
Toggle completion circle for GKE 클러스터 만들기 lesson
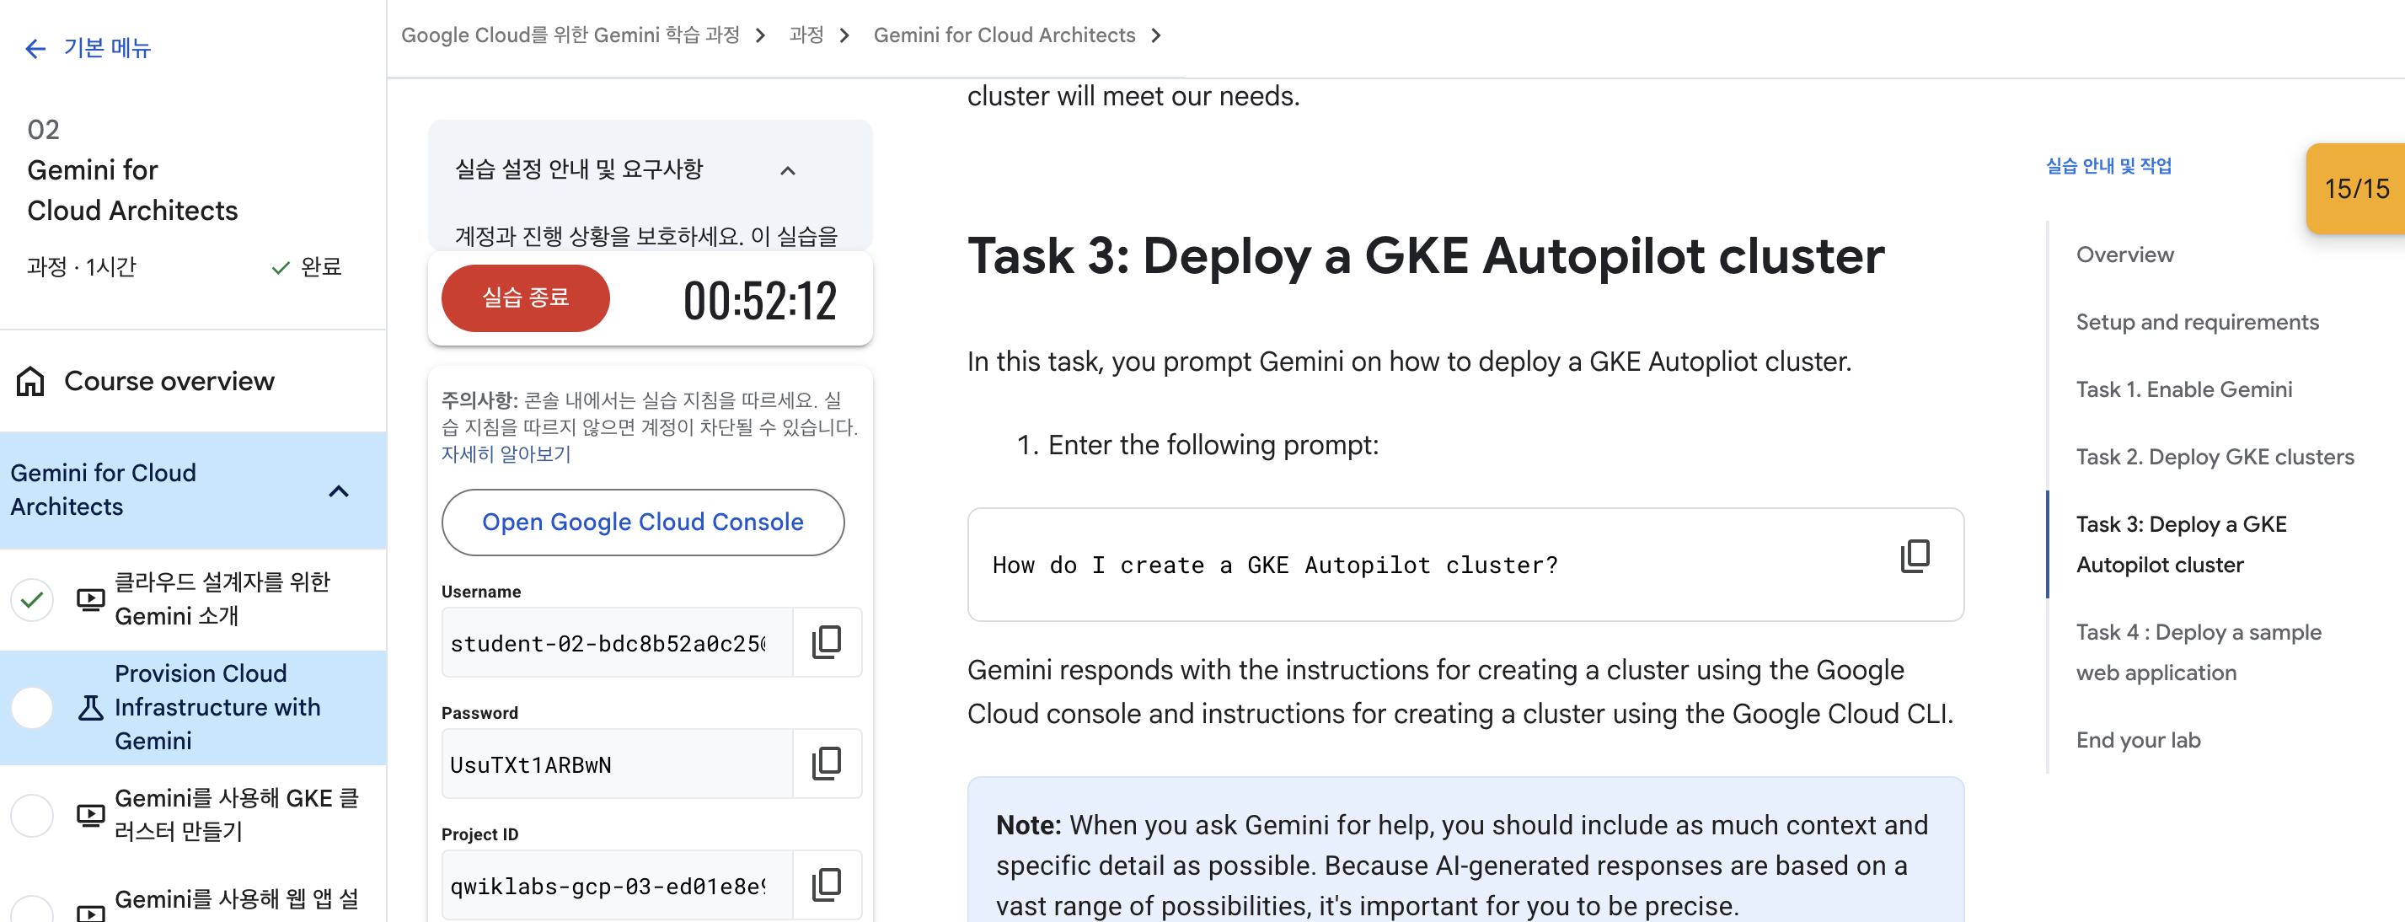point(33,816)
